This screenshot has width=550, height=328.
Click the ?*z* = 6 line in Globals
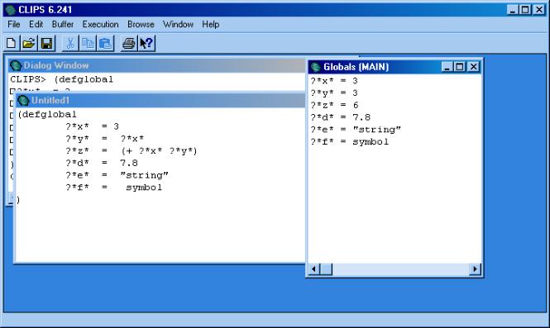tap(334, 105)
